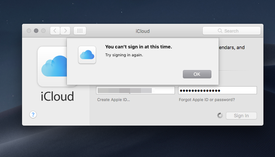Show all preferences with the grid icon
Viewport: 275px width, 157px height.
click(x=80, y=31)
